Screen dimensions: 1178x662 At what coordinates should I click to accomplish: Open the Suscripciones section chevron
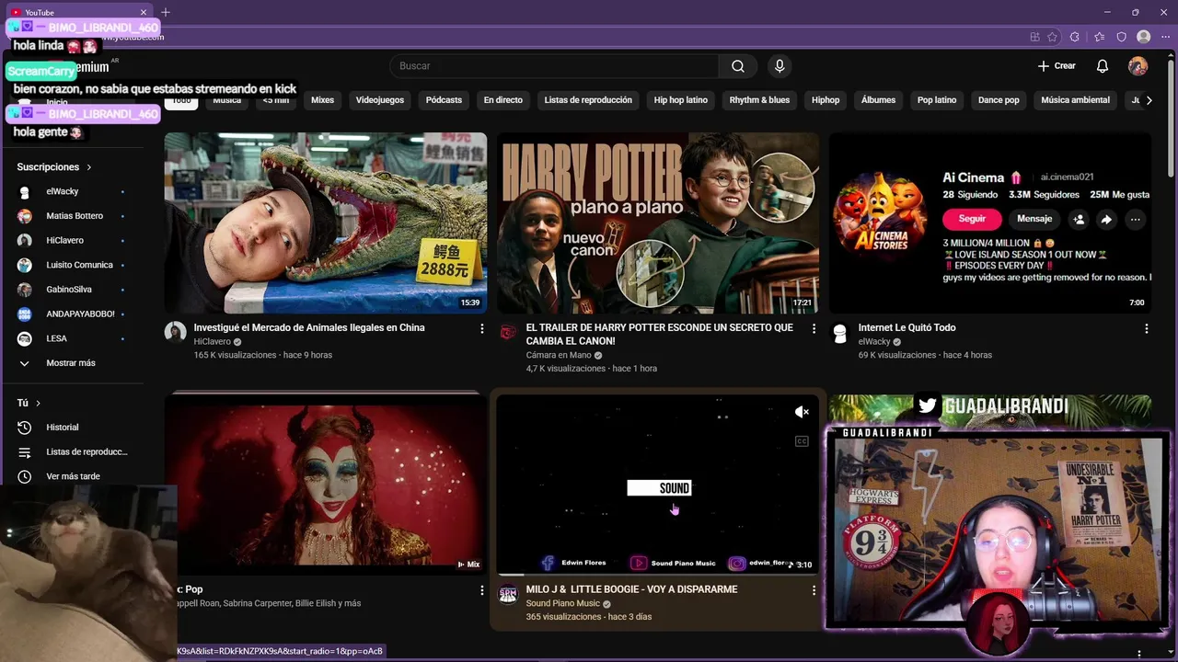(x=89, y=167)
